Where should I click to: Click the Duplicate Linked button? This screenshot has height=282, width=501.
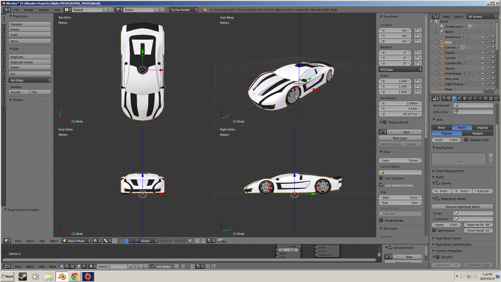click(x=30, y=62)
